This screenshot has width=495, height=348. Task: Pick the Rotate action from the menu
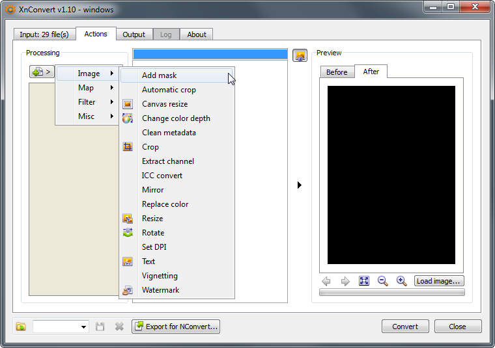click(x=153, y=233)
